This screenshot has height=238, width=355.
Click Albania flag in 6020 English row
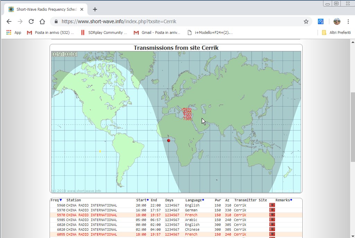click(272, 225)
